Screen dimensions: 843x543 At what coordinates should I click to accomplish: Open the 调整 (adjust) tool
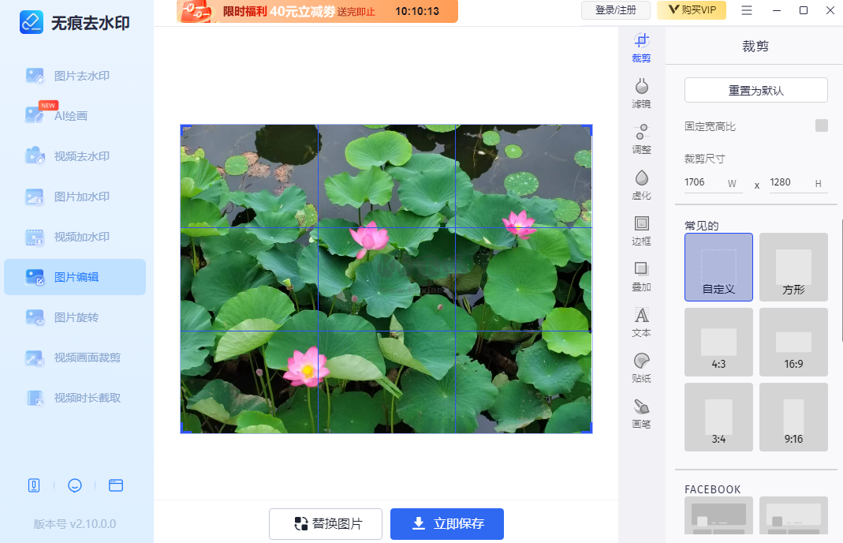pyautogui.click(x=641, y=135)
